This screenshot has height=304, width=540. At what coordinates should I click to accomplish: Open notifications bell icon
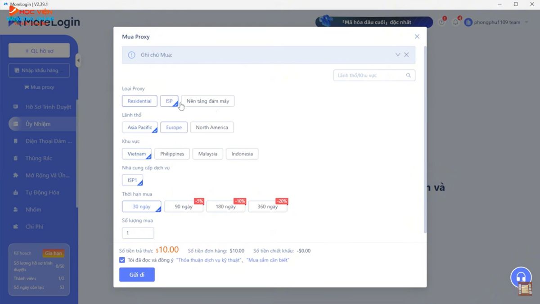[x=456, y=22]
